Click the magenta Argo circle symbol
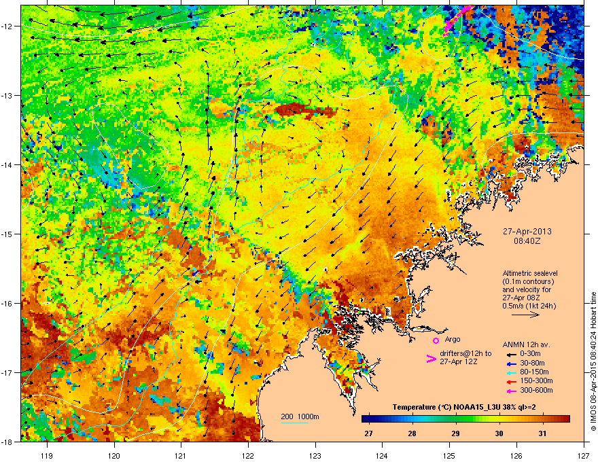This screenshot has width=598, height=462. click(x=436, y=340)
